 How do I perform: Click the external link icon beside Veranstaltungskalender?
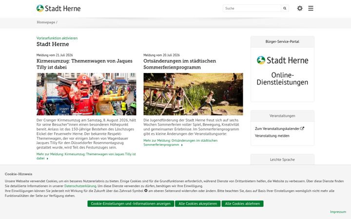302,128
